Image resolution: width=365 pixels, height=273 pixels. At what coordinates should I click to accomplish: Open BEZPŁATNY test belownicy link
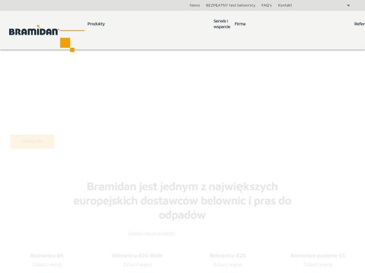tap(230, 5)
